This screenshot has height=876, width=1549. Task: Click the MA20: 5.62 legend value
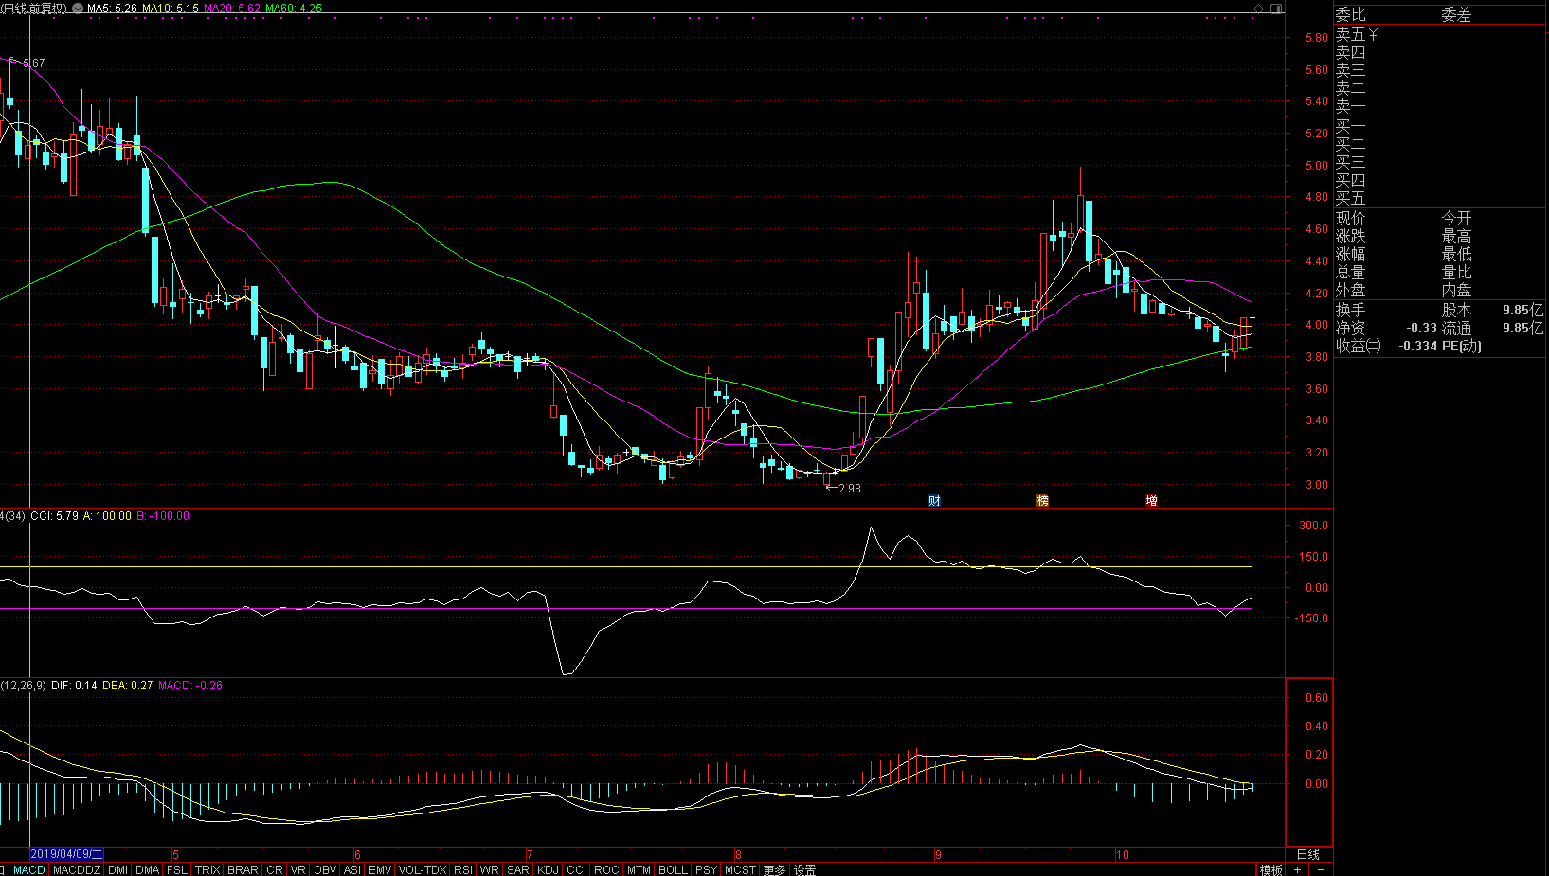pos(232,9)
